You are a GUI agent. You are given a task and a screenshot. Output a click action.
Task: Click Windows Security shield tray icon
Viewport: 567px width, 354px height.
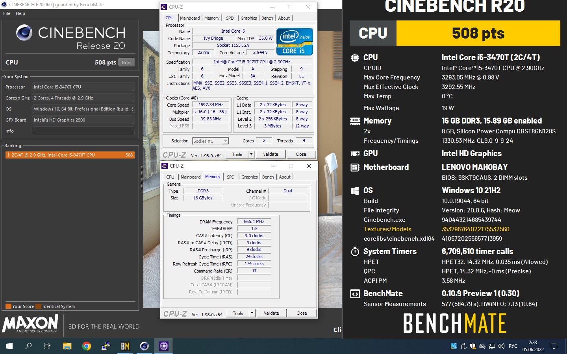[x=473, y=346]
